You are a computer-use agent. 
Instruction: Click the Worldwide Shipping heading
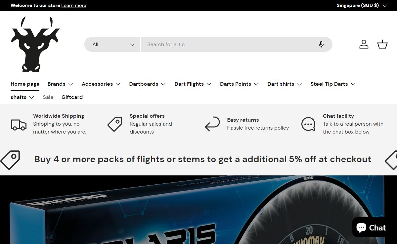pyautogui.click(x=59, y=116)
